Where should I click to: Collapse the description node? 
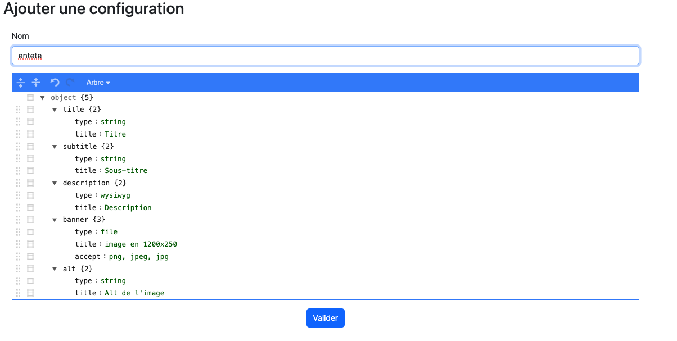[x=55, y=183]
